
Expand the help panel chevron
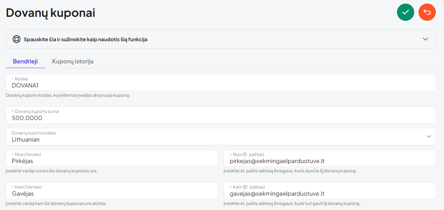pos(425,39)
